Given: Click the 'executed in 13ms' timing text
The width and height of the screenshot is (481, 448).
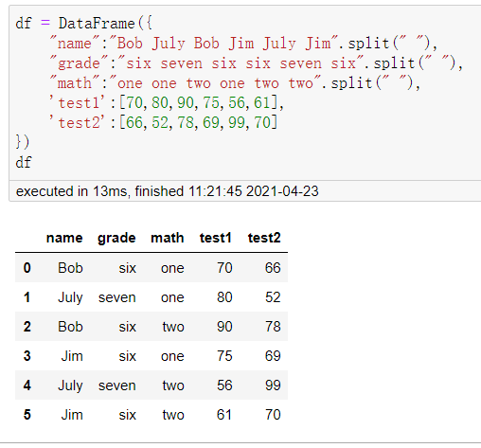Looking at the screenshot, I should 168,191.
